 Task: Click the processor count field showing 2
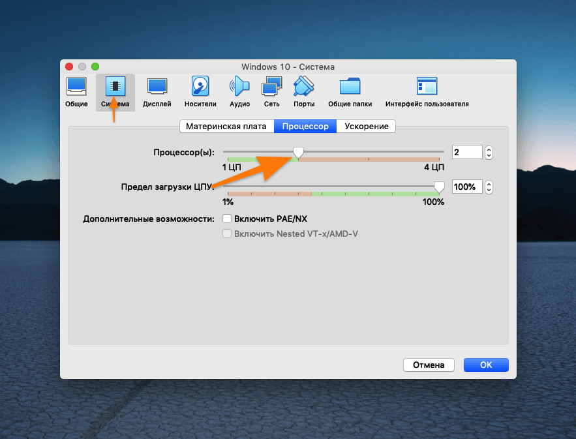pos(467,152)
